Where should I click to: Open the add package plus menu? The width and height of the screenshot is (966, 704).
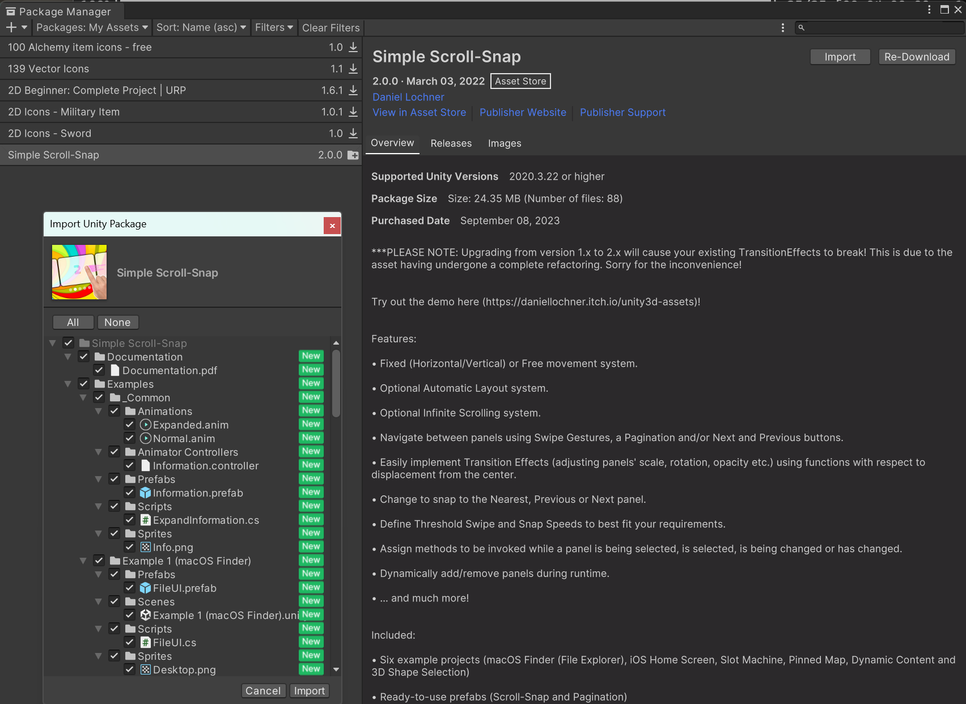16,27
